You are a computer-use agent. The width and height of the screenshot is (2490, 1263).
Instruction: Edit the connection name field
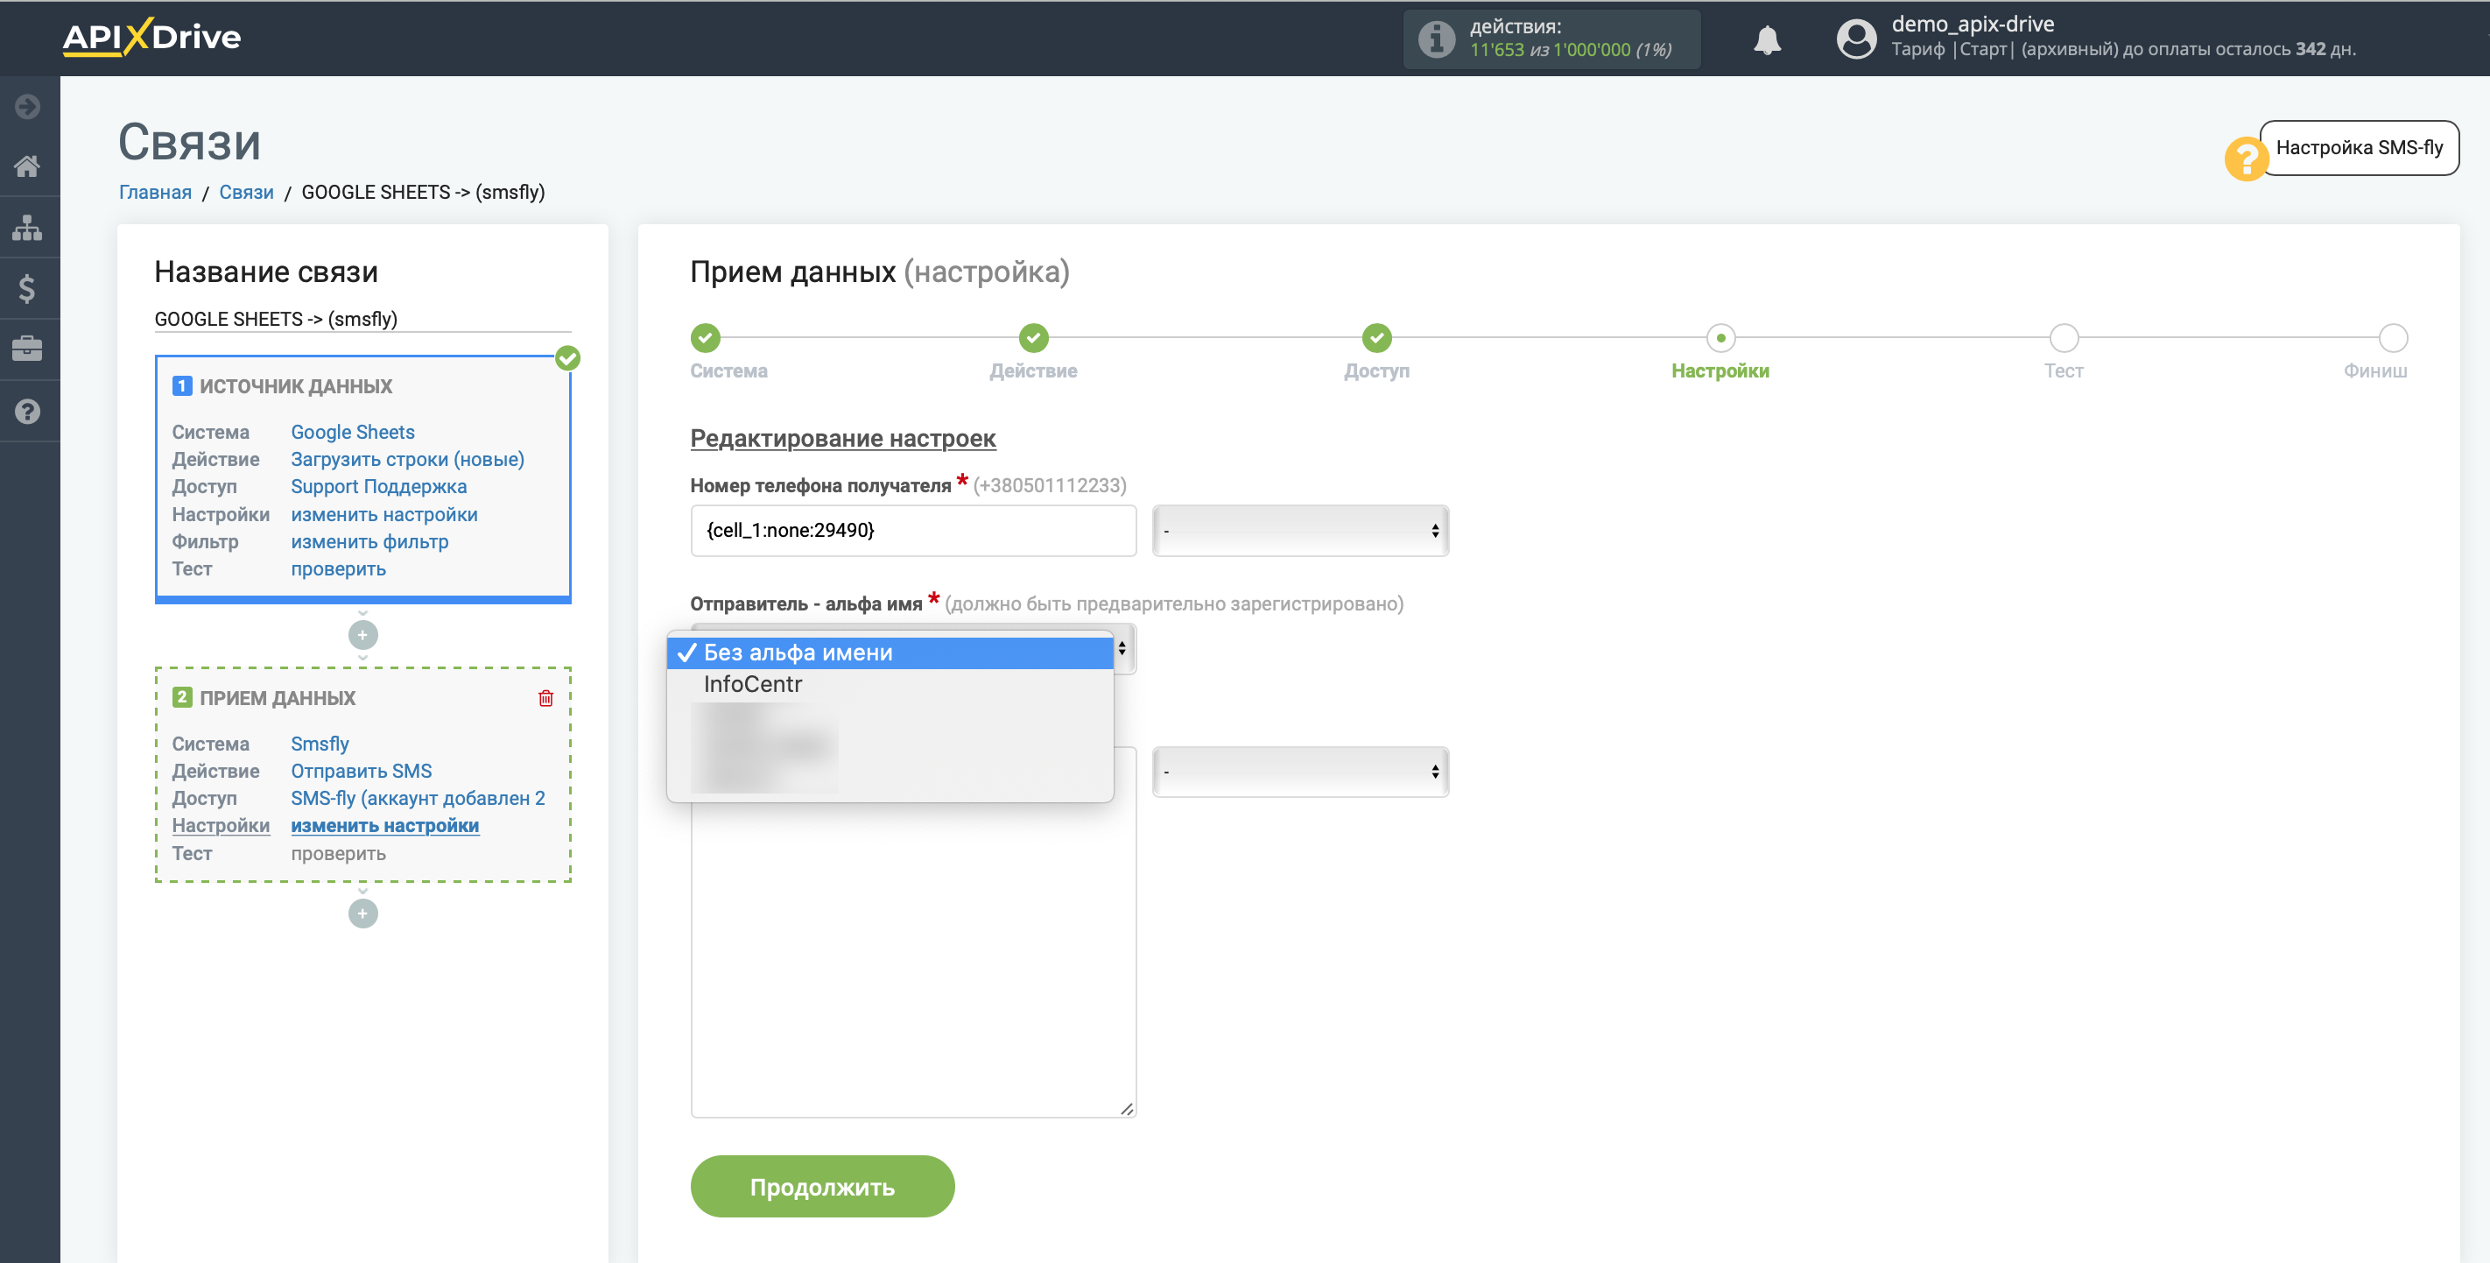point(362,319)
